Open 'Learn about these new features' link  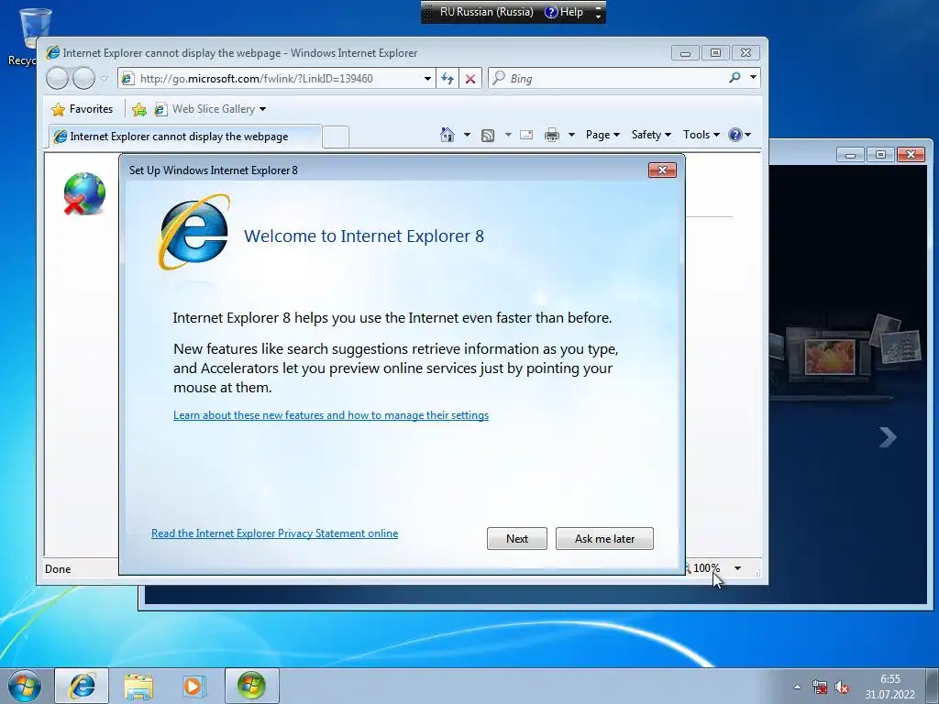click(x=331, y=415)
